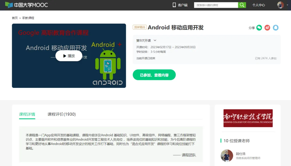291x166 pixels.
Task: Open the 客户端 link in the header
Action: click(183, 5)
